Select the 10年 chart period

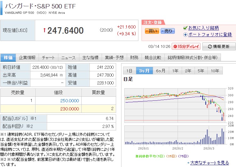pyautogui.click(x=215, y=71)
